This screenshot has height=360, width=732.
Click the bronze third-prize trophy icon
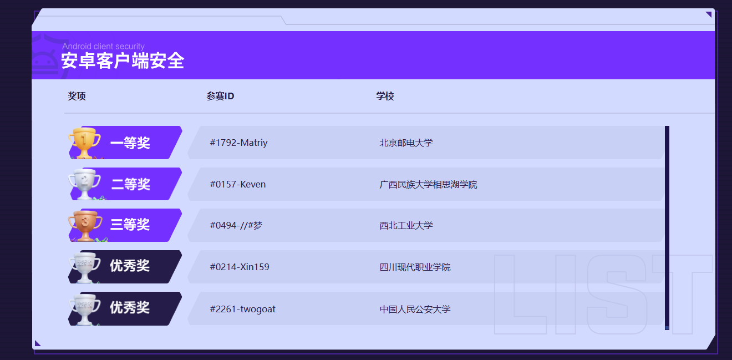[85, 226]
